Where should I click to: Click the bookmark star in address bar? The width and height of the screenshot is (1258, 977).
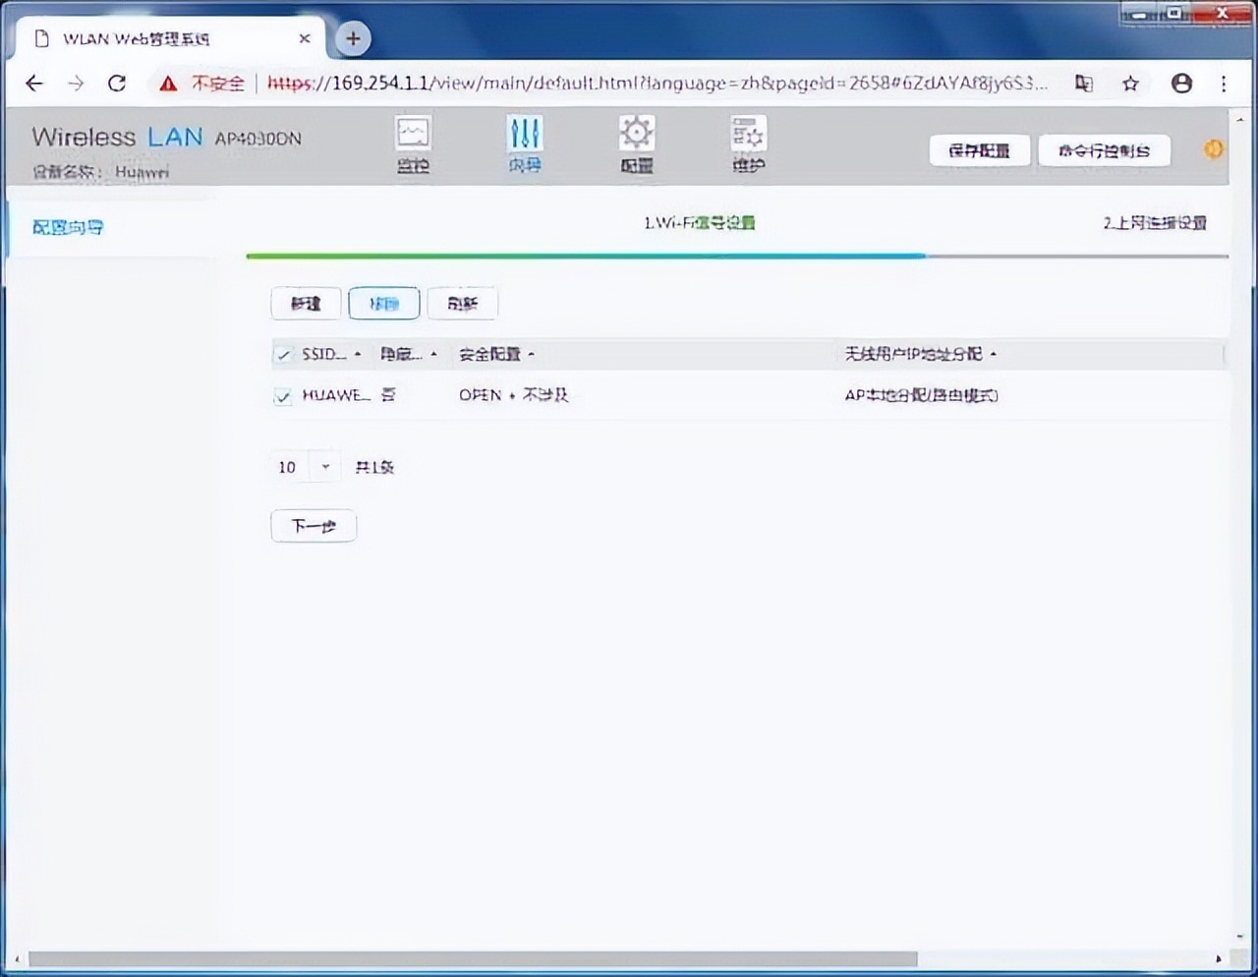[x=1130, y=84]
